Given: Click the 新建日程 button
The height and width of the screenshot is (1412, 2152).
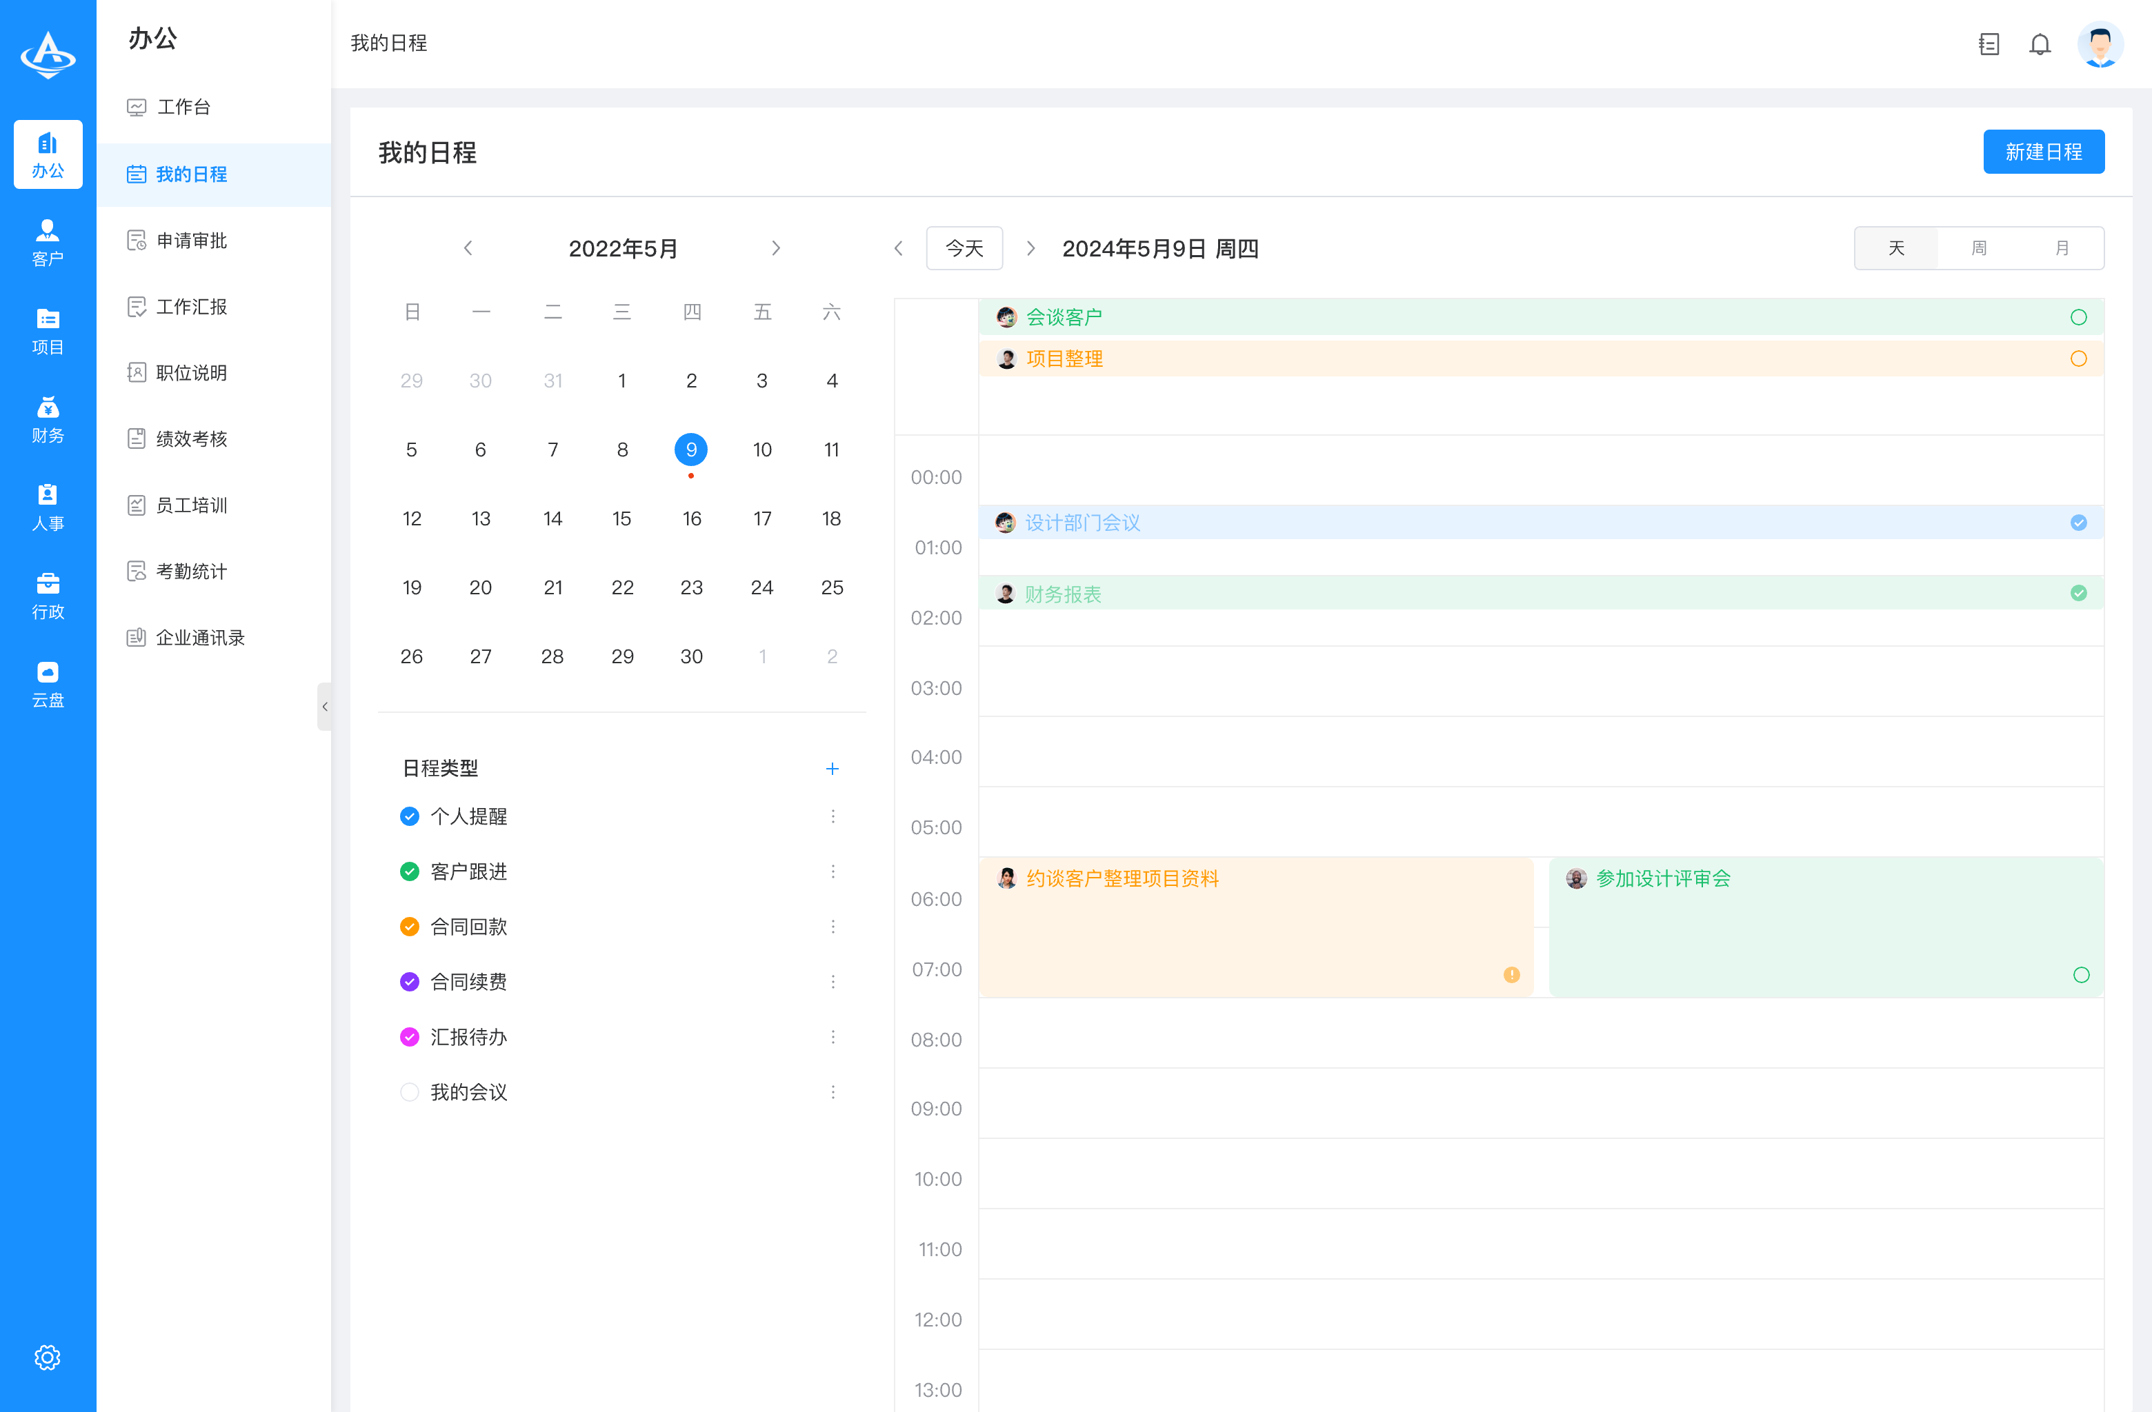Looking at the screenshot, I should [2044, 151].
